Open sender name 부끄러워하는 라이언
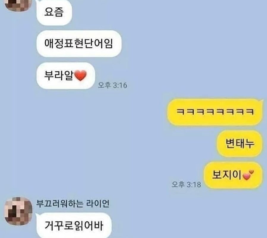 tap(73, 204)
